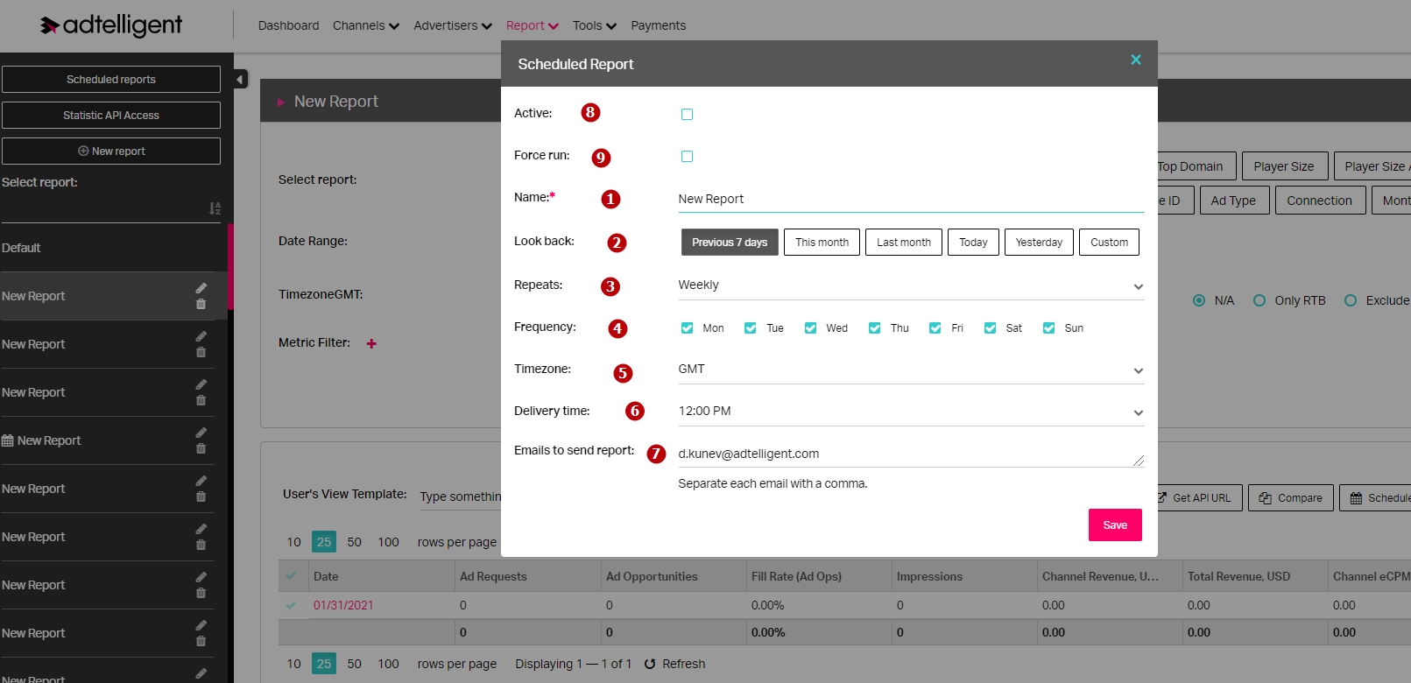This screenshot has width=1411, height=683.
Task: Open Scheduled reports in sidebar
Action: pyautogui.click(x=111, y=79)
